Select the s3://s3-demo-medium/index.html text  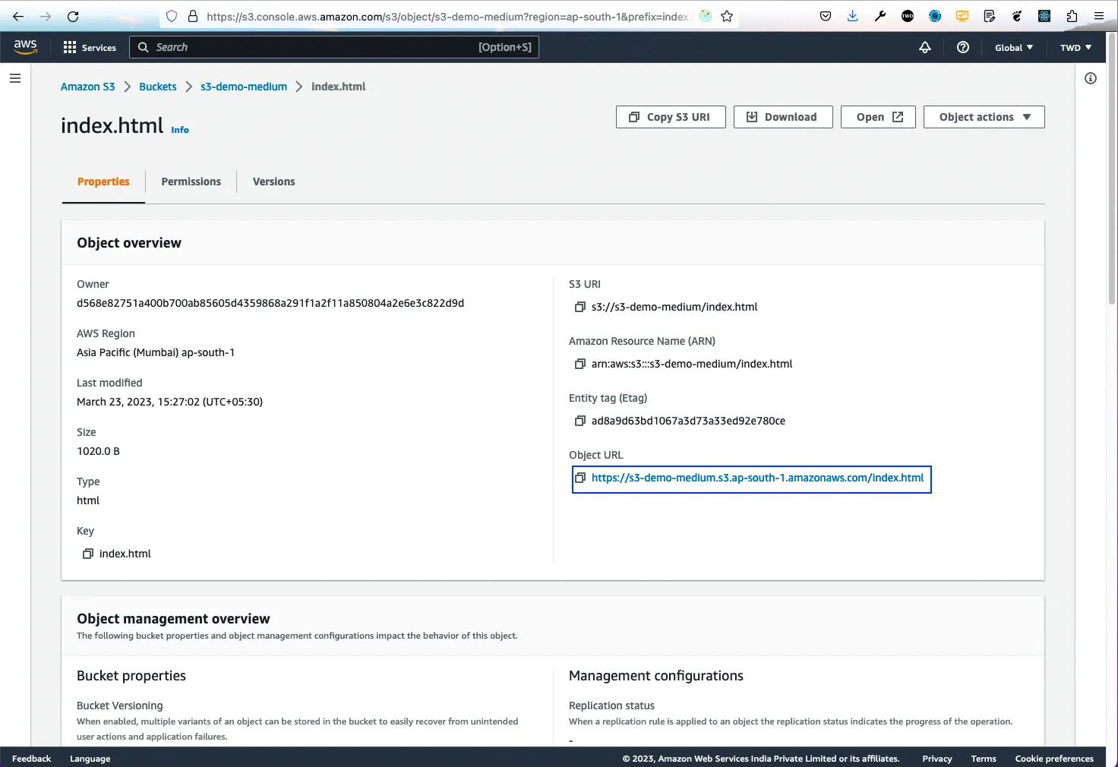click(674, 307)
